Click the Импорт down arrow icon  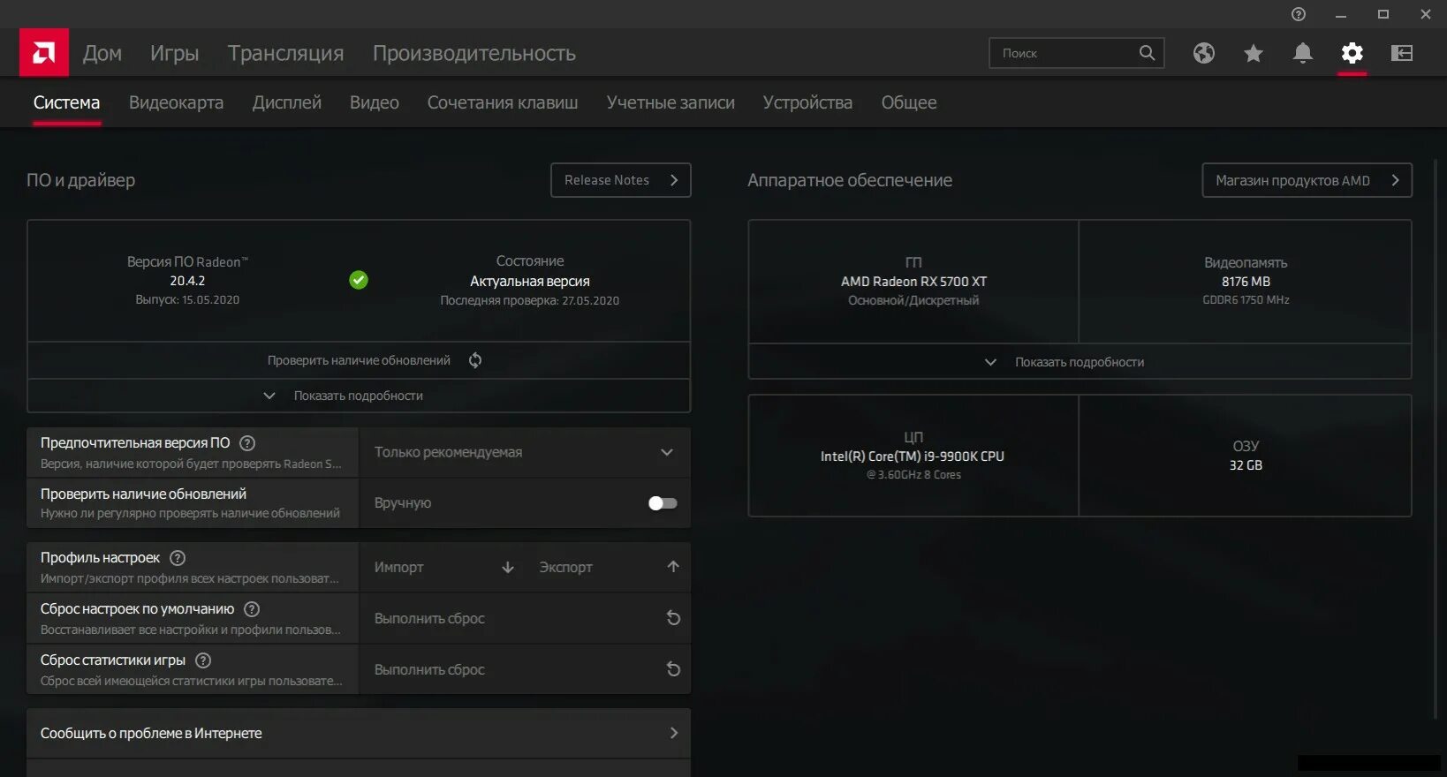(508, 567)
